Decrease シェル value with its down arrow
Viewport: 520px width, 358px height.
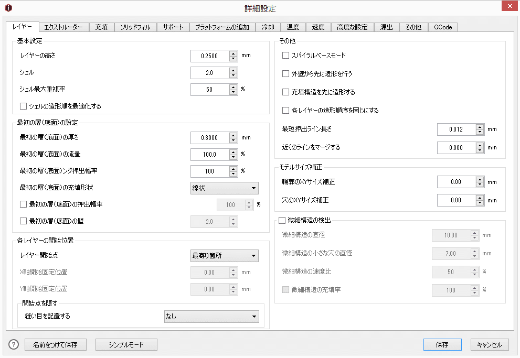click(233, 75)
